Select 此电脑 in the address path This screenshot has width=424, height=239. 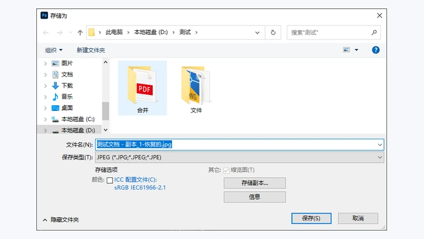pos(114,32)
